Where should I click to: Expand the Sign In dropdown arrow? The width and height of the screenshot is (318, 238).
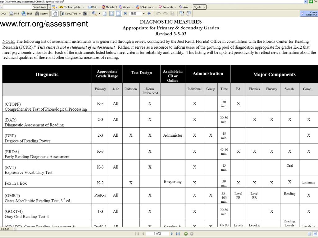[x=205, y=7]
